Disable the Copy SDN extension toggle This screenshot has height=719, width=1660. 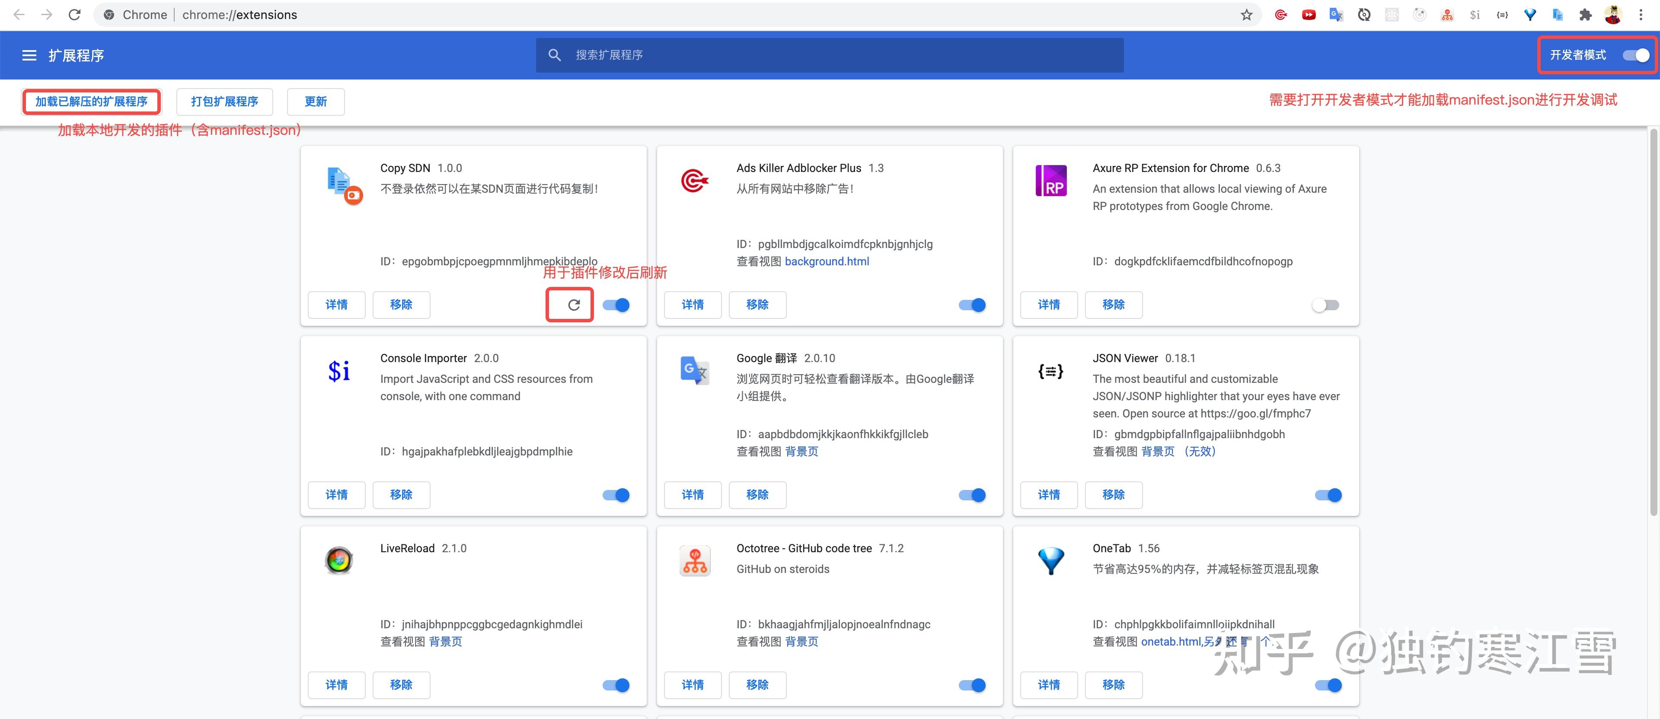point(616,305)
